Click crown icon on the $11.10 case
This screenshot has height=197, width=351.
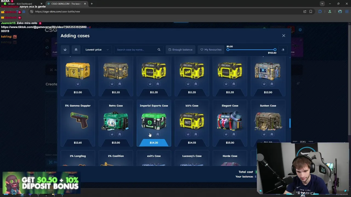click(x=112, y=84)
